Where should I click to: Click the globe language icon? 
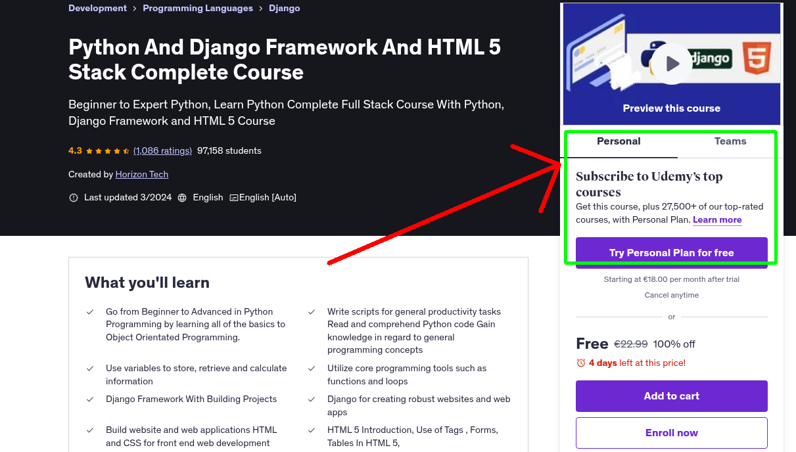tap(182, 198)
